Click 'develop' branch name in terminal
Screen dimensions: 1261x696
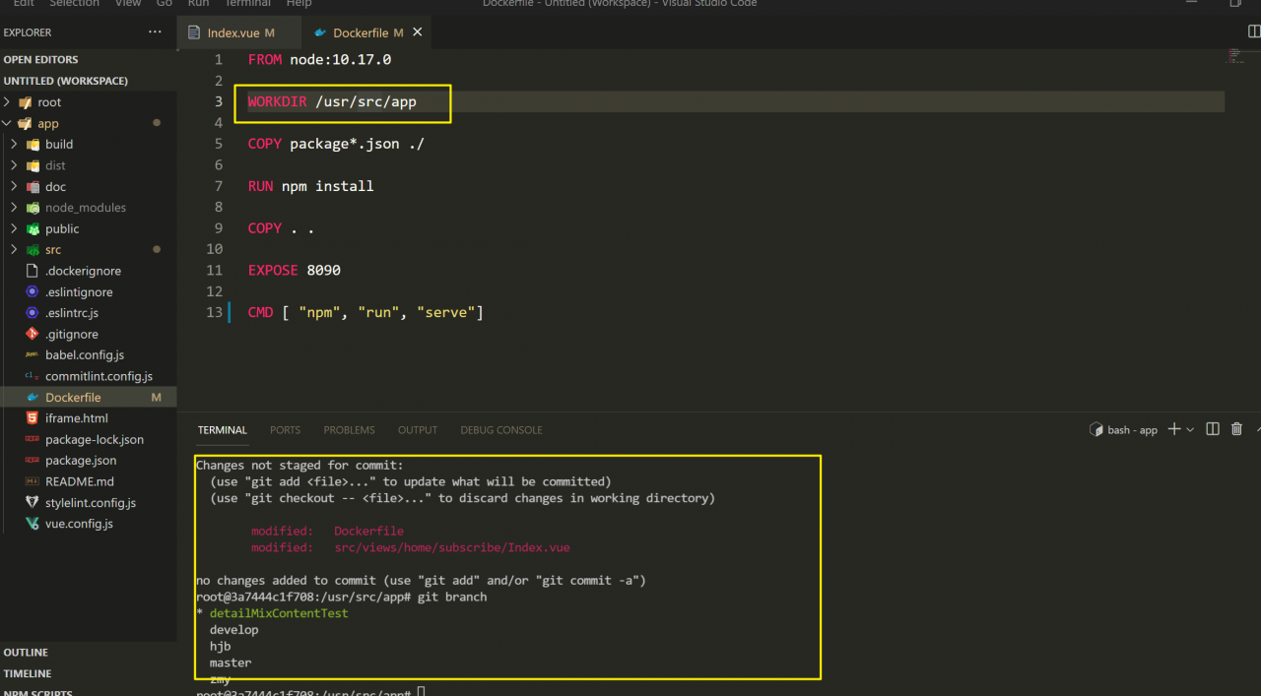233,630
